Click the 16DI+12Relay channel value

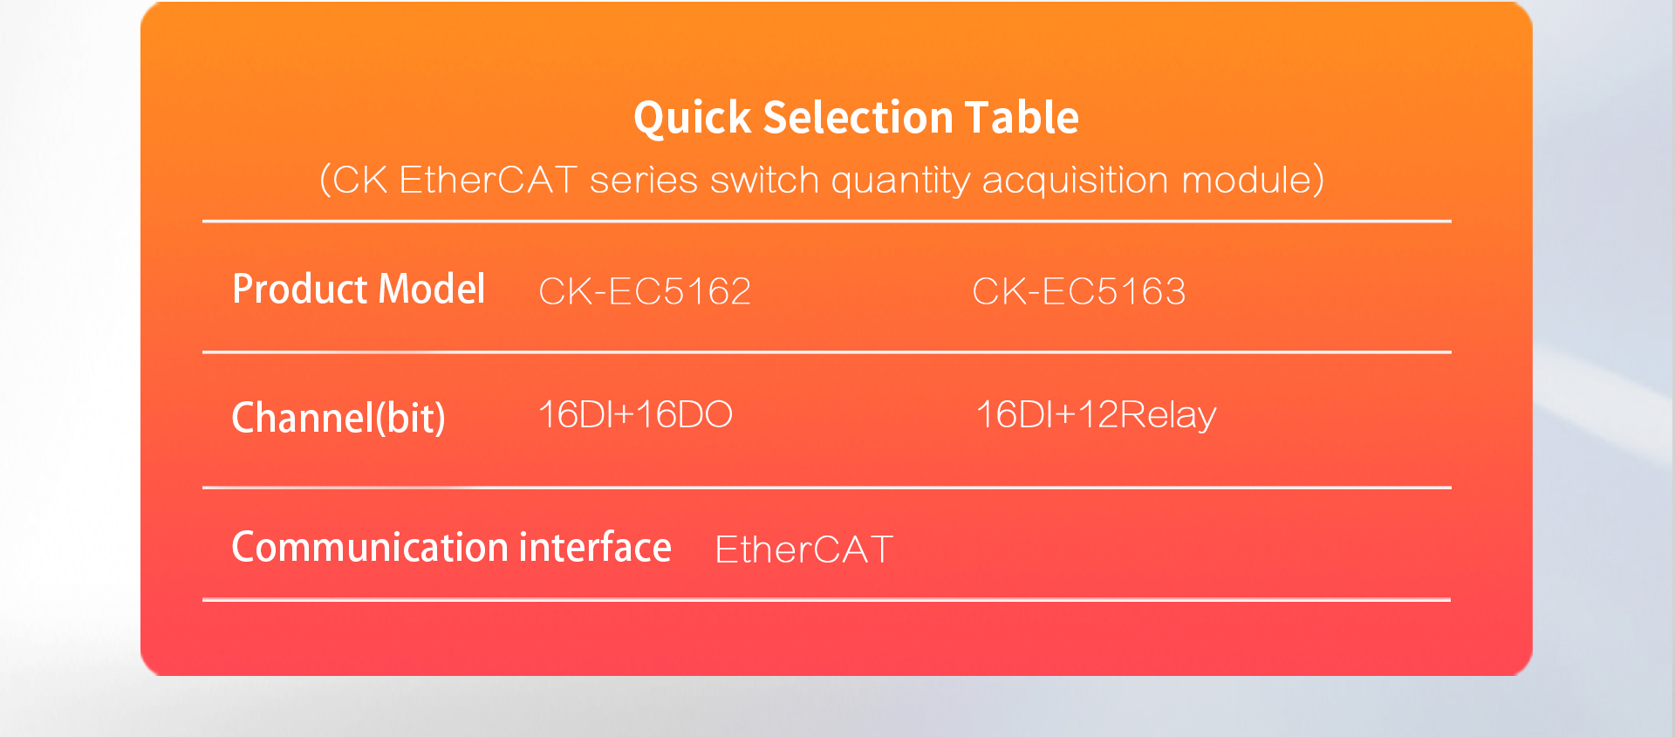click(x=1096, y=416)
